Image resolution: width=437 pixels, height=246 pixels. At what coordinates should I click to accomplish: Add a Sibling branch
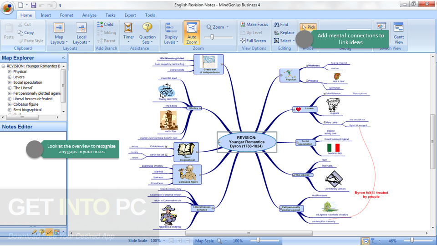106,33
